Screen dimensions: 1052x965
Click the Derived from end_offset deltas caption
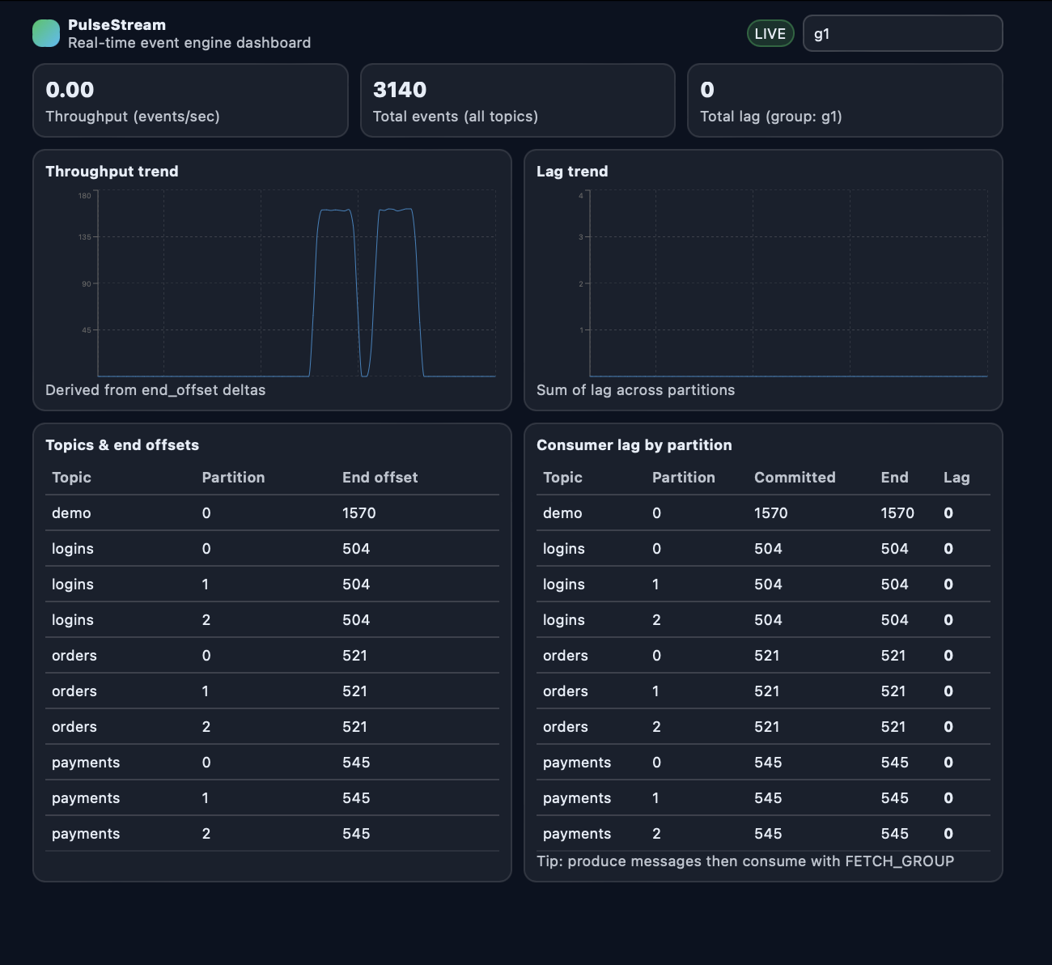tap(155, 389)
